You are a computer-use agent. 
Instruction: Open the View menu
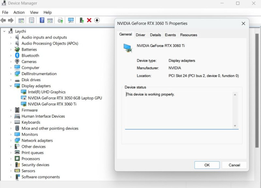[x=34, y=12]
